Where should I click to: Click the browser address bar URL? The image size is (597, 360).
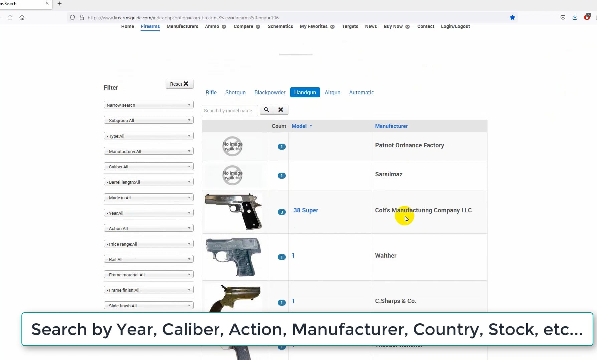[183, 18]
